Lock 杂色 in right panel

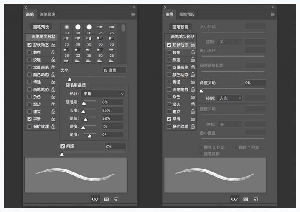click(193, 97)
